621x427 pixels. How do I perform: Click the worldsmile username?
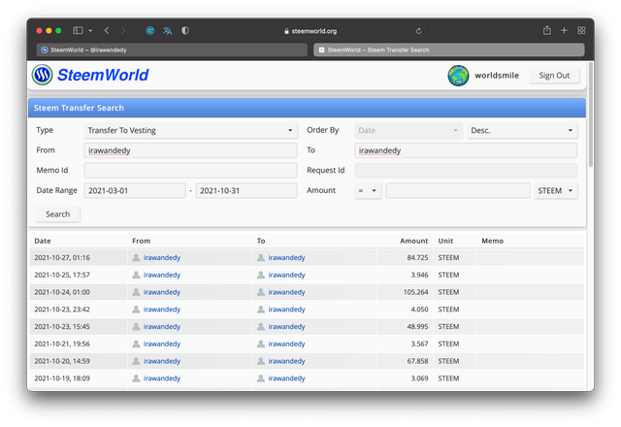tap(497, 76)
